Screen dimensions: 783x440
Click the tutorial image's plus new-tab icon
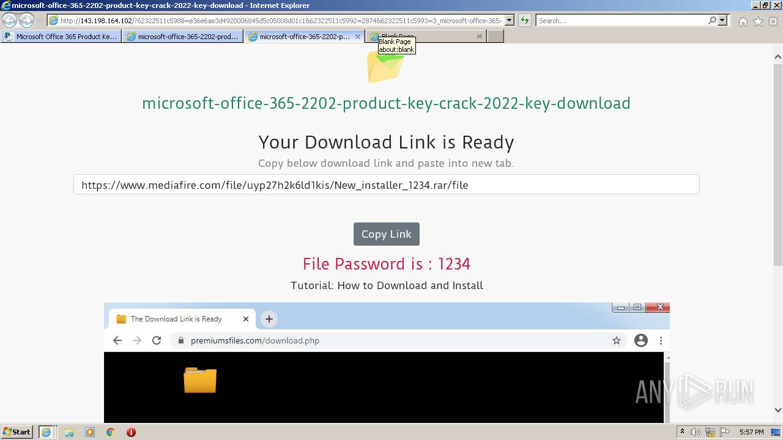[x=269, y=319]
